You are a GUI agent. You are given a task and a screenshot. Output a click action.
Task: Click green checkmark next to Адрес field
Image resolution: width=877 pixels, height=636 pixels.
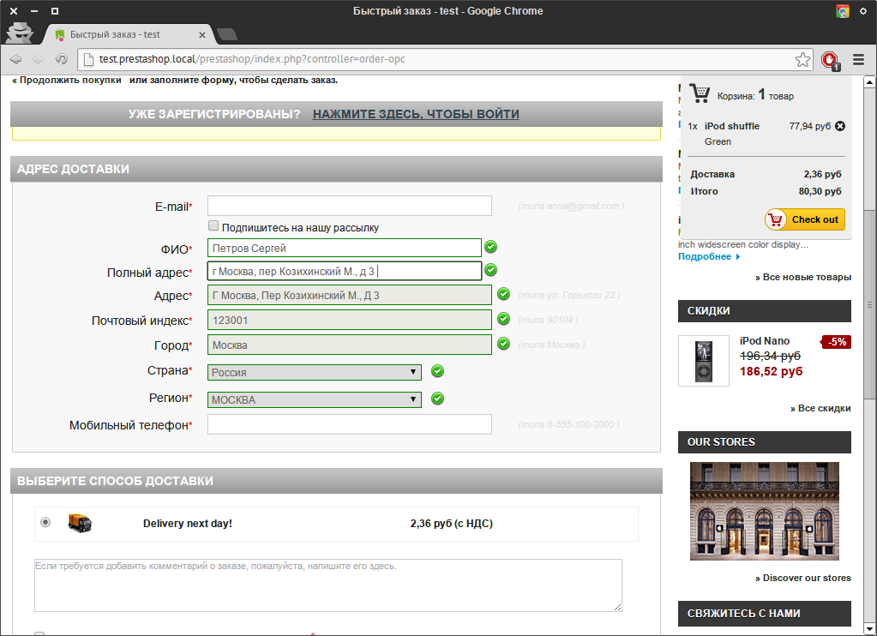pyautogui.click(x=503, y=294)
